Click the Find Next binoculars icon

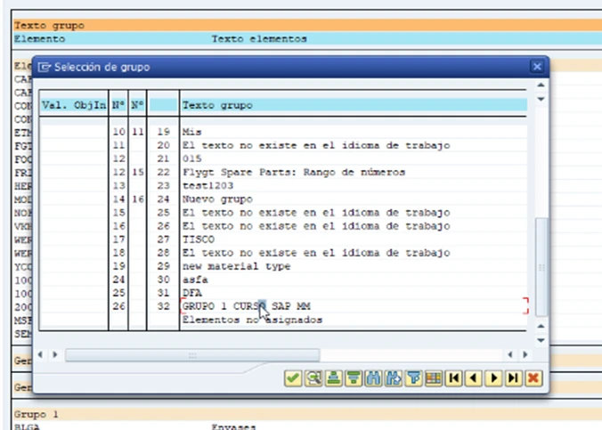[x=393, y=378]
